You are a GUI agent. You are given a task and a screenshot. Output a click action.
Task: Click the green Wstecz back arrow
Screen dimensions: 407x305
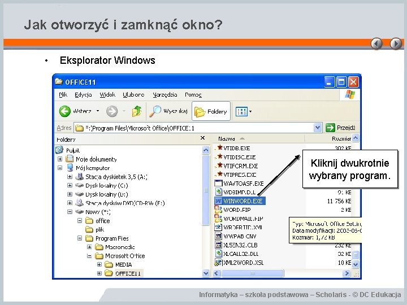click(64, 111)
